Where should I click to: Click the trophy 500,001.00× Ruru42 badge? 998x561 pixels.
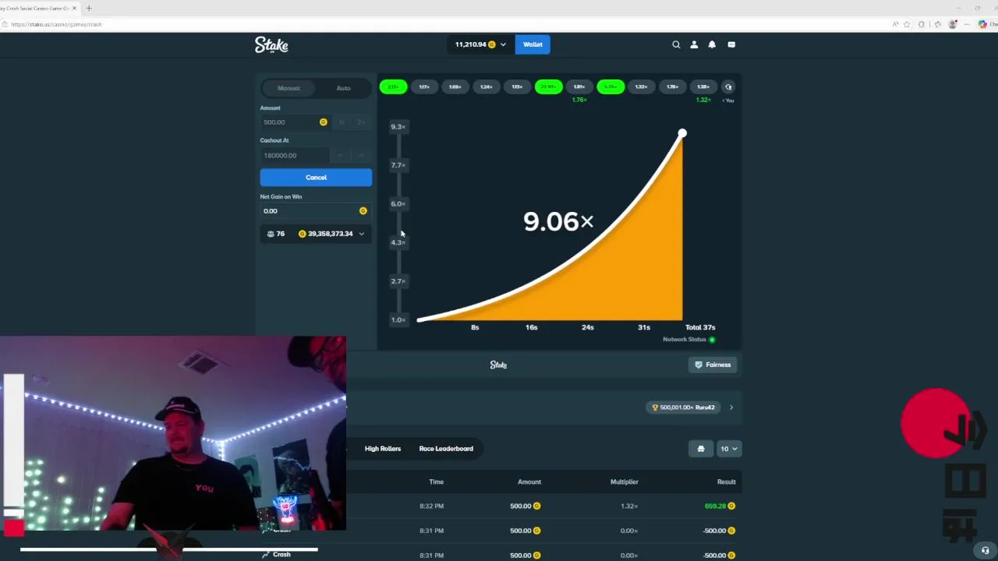[683, 408]
